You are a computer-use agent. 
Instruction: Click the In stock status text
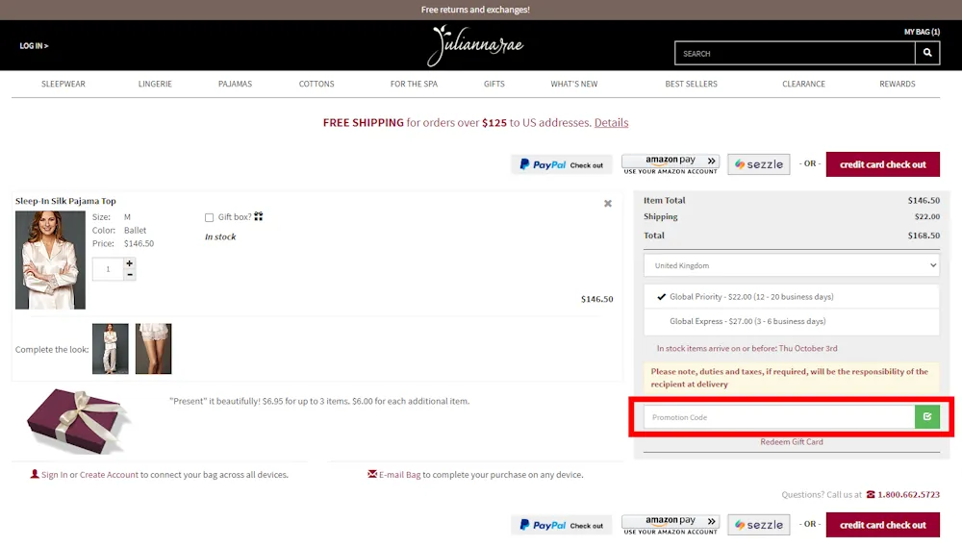(220, 236)
